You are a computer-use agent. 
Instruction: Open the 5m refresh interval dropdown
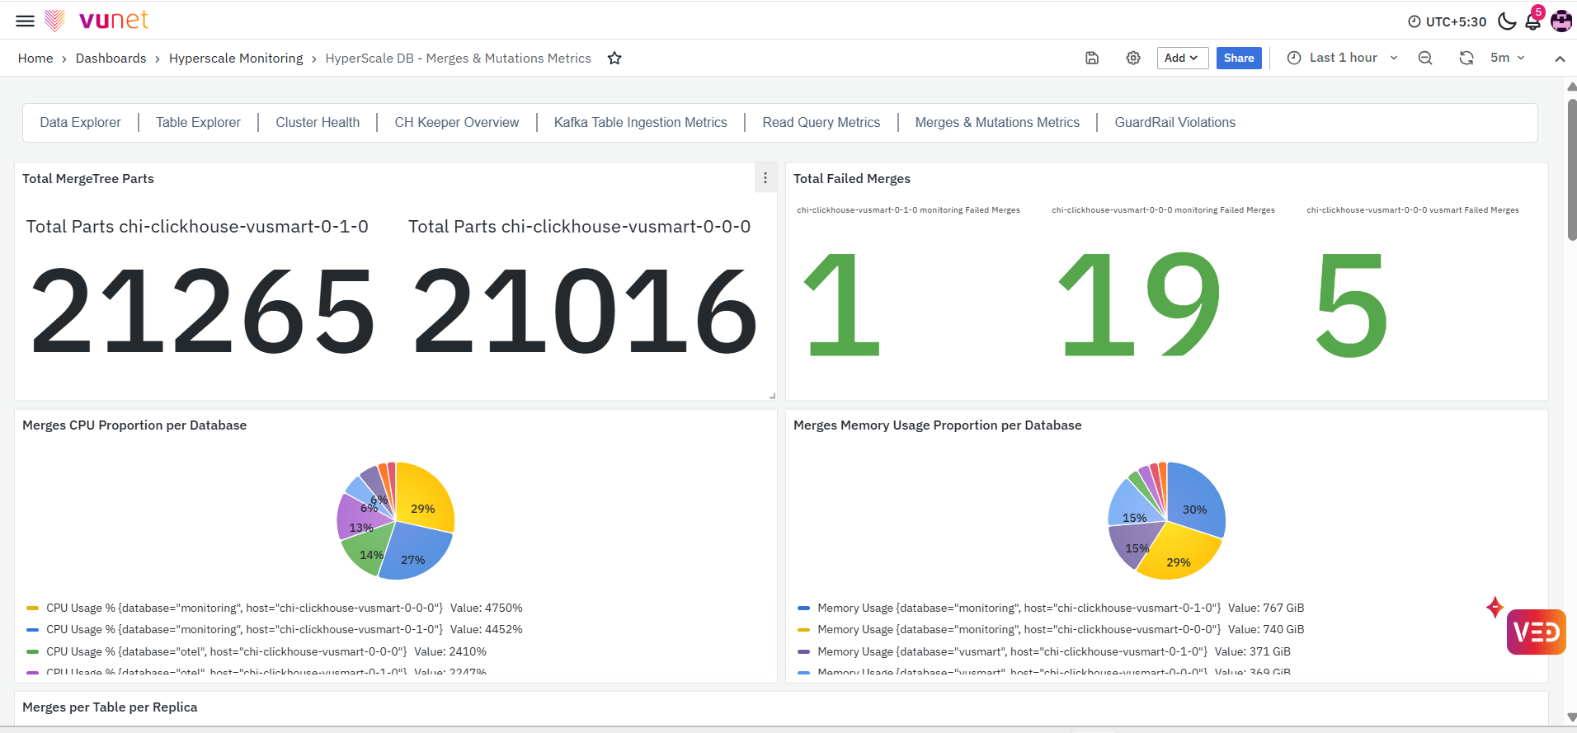coord(1508,58)
